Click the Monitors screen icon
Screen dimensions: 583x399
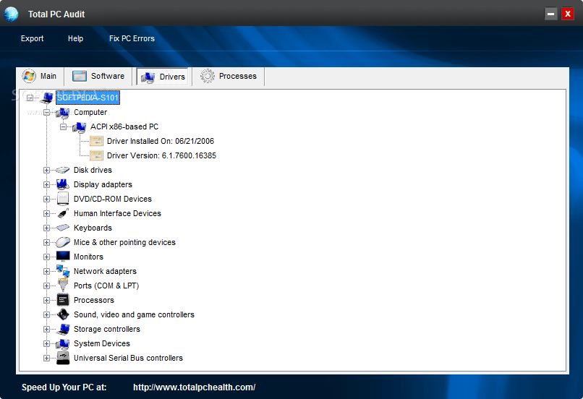[63, 257]
